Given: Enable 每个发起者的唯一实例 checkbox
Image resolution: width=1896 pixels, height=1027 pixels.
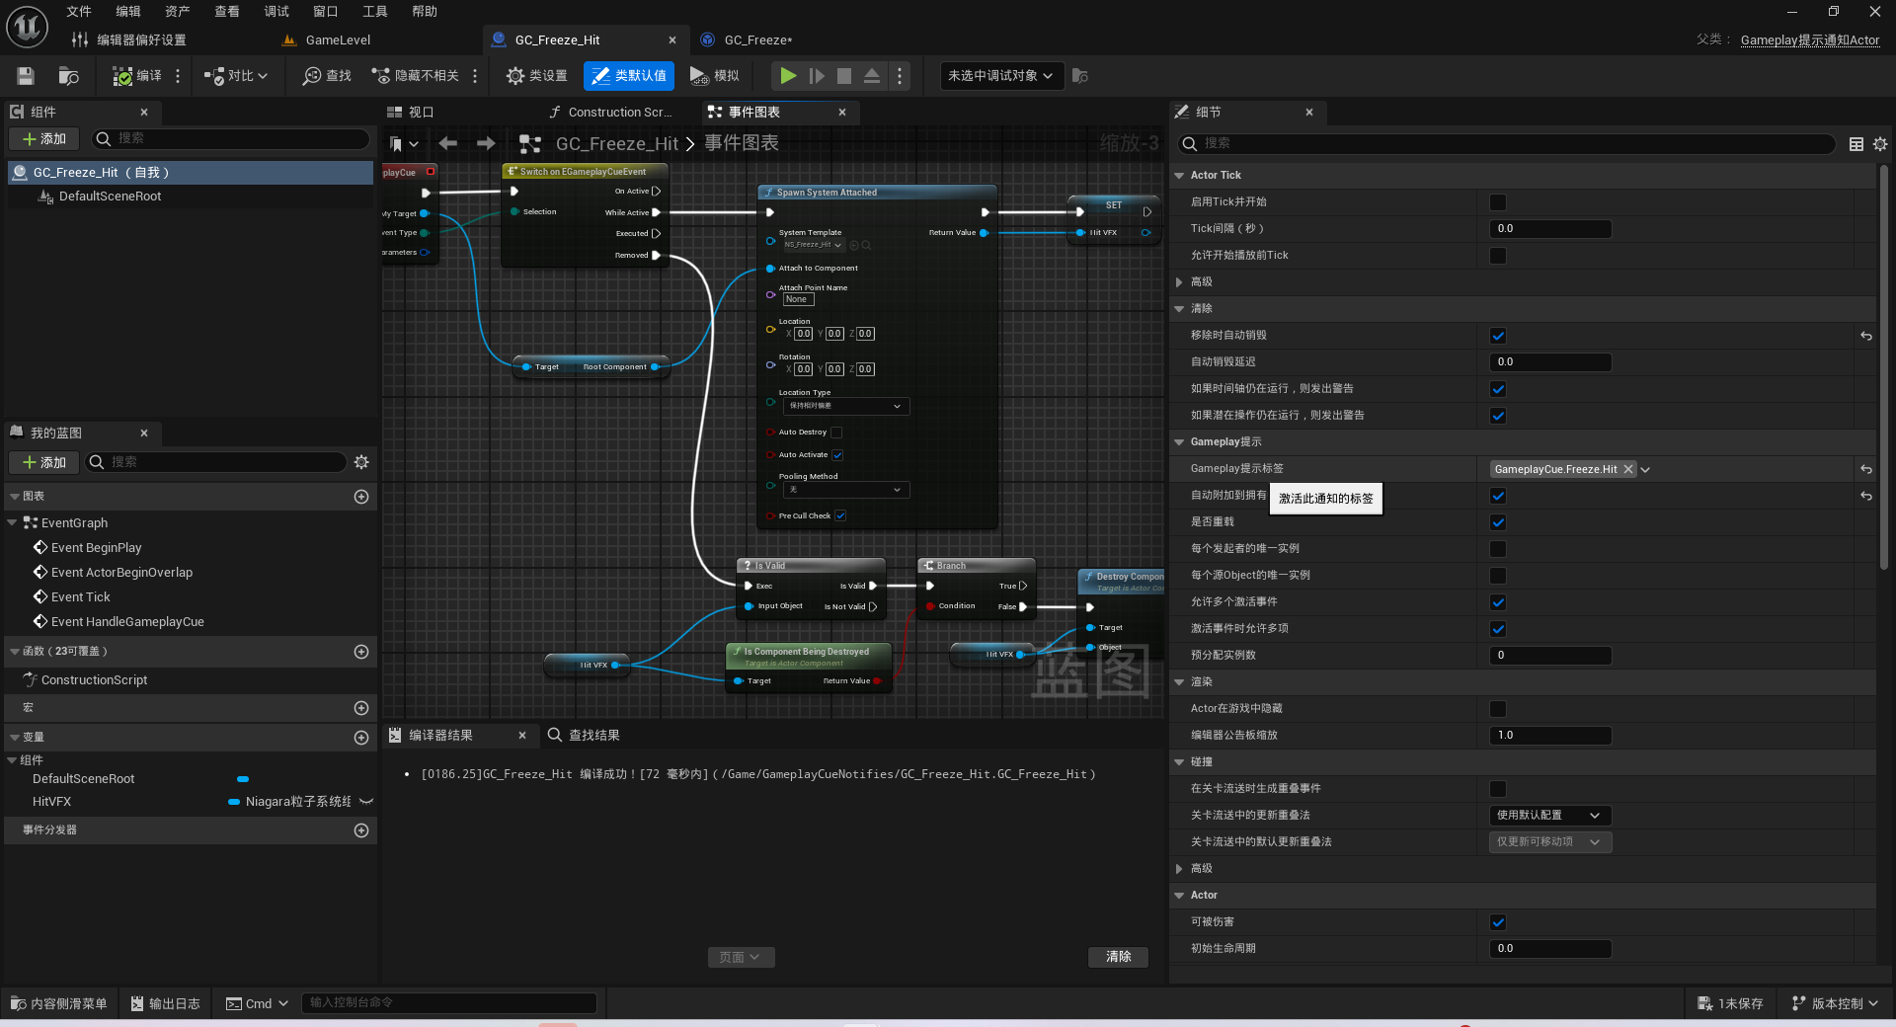Looking at the screenshot, I should click(1498, 549).
